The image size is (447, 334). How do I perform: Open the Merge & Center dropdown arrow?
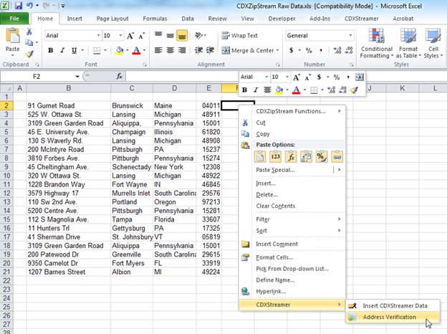(x=278, y=50)
